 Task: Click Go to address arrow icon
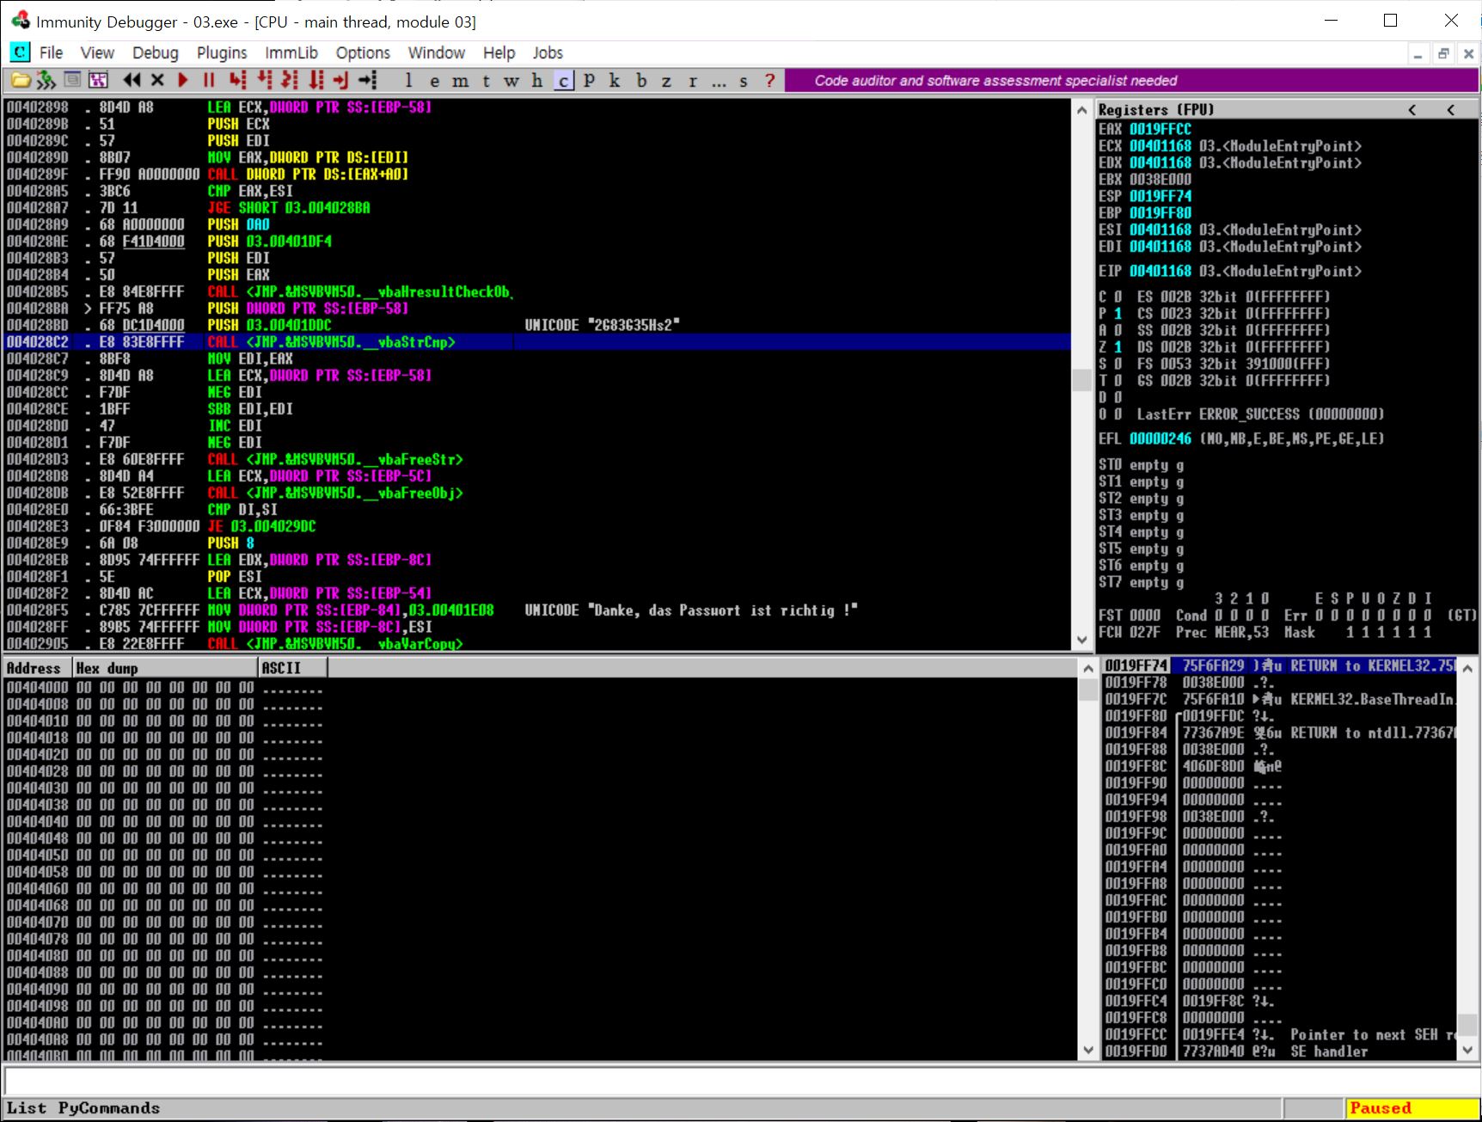point(368,81)
